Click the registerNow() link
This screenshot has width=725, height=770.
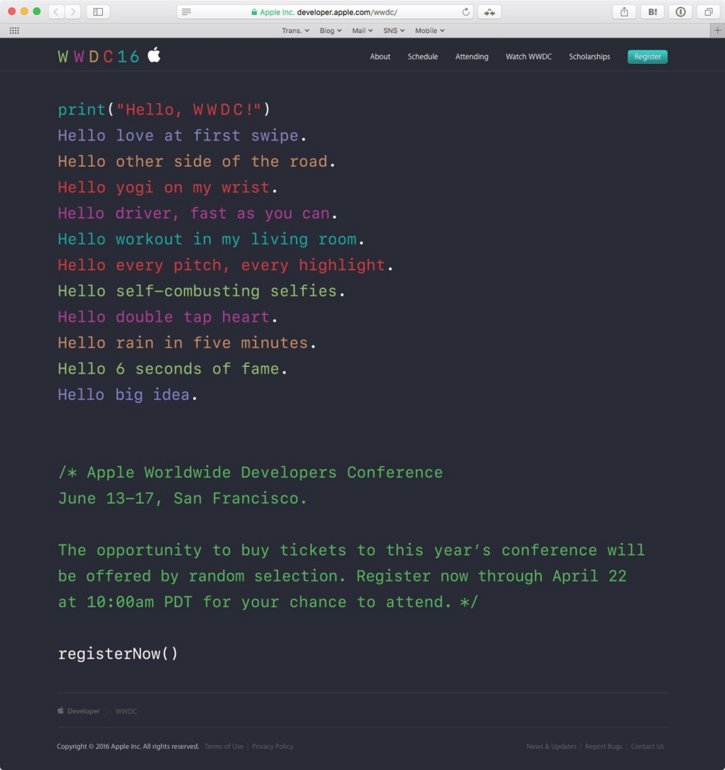[118, 653]
